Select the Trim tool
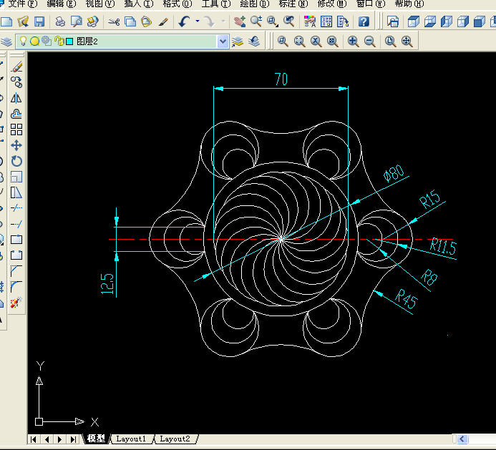The height and width of the screenshot is (450, 496). point(16,208)
